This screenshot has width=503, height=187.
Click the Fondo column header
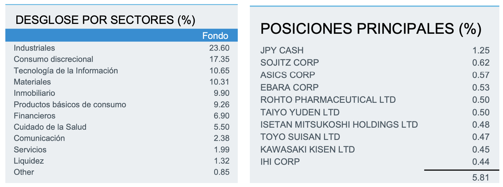215,36
